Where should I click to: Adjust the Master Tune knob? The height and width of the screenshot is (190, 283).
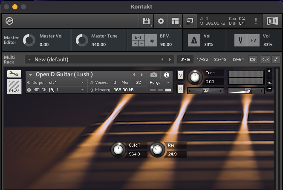[x=82, y=40]
